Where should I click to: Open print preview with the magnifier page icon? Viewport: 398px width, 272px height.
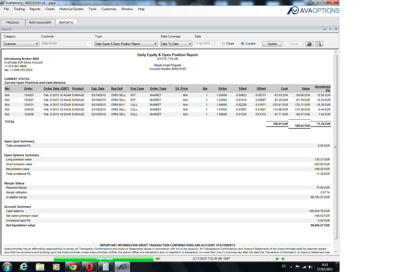[x=319, y=44]
